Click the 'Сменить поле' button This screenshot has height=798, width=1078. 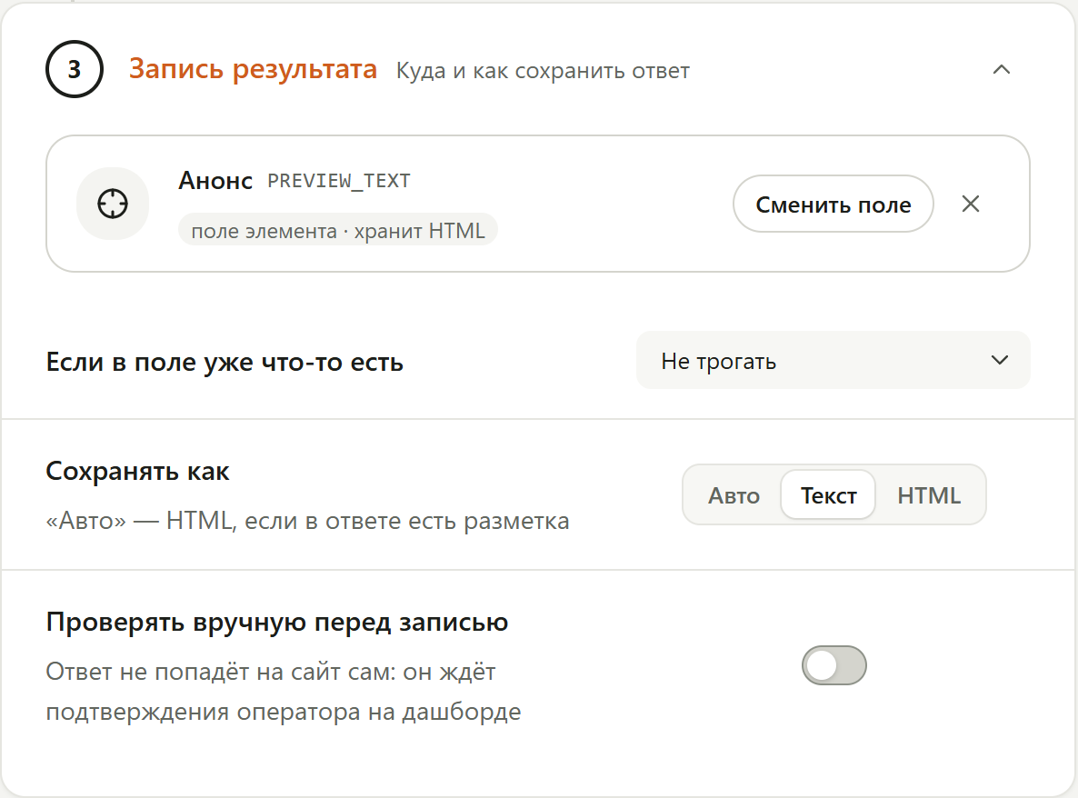(x=833, y=204)
